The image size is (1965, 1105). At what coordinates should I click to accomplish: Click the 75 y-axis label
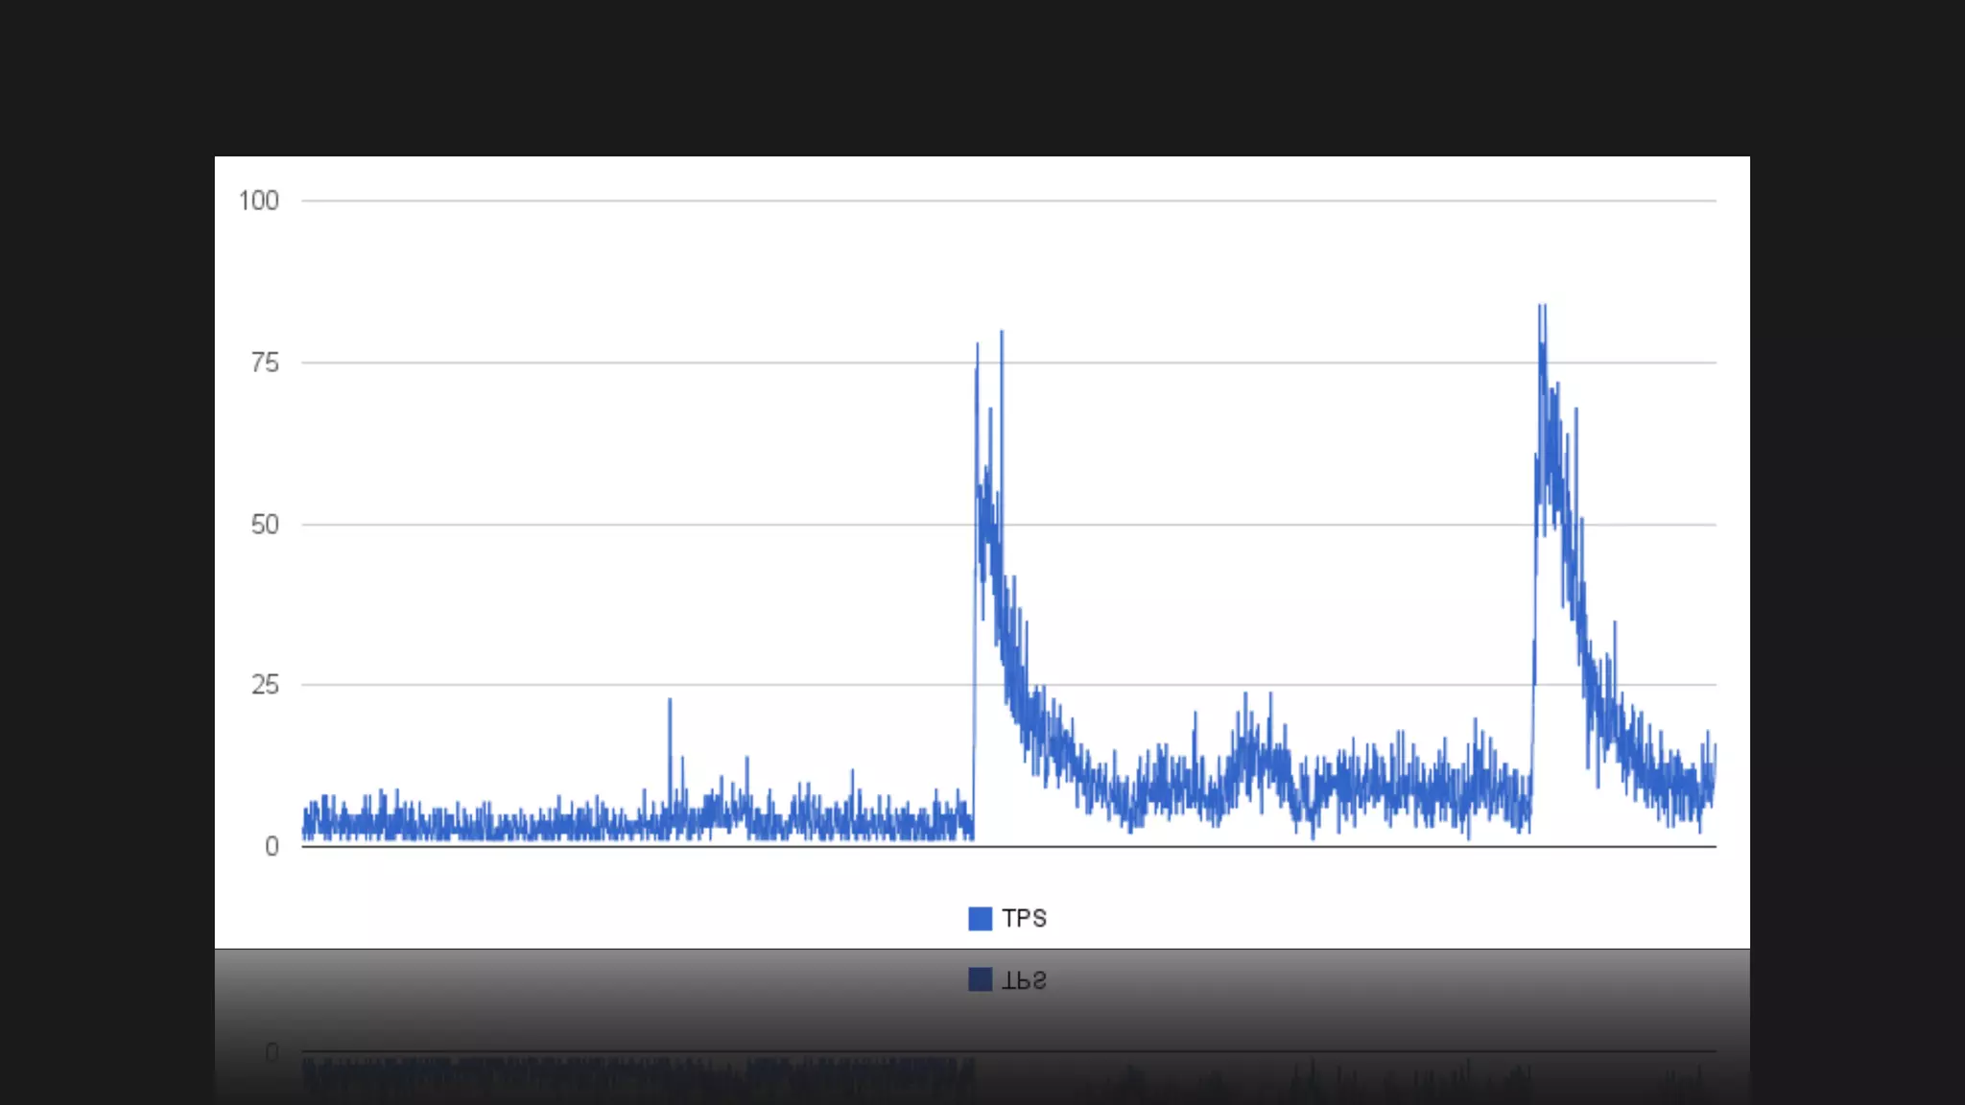coord(265,364)
